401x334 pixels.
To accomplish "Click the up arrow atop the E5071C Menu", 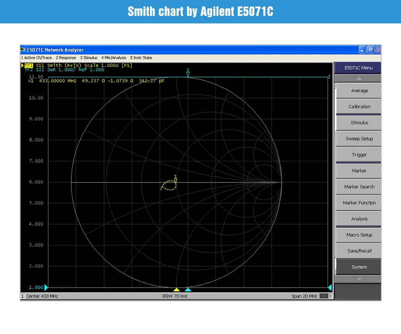I will pyautogui.click(x=358, y=78).
